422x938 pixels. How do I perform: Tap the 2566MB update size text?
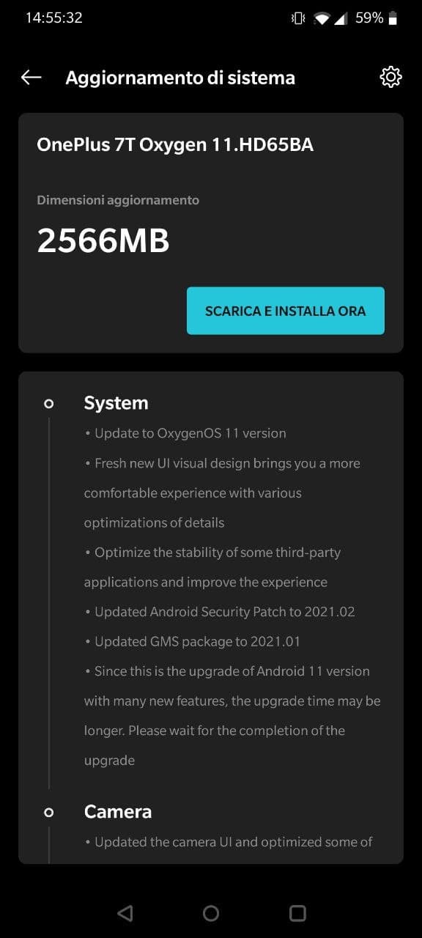[103, 240]
